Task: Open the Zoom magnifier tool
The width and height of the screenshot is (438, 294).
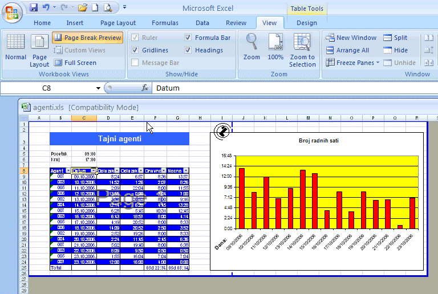Action: (252, 47)
